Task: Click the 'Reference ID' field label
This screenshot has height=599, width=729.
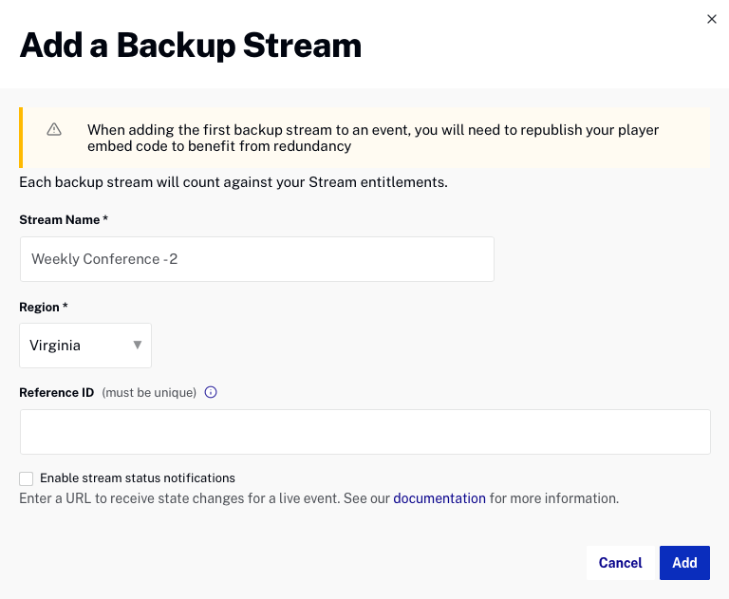Action: (x=56, y=392)
